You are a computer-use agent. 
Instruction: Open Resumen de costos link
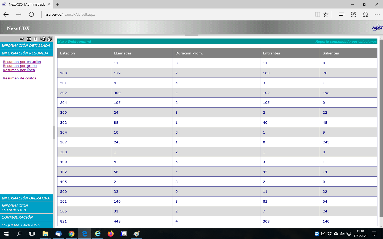[19, 78]
